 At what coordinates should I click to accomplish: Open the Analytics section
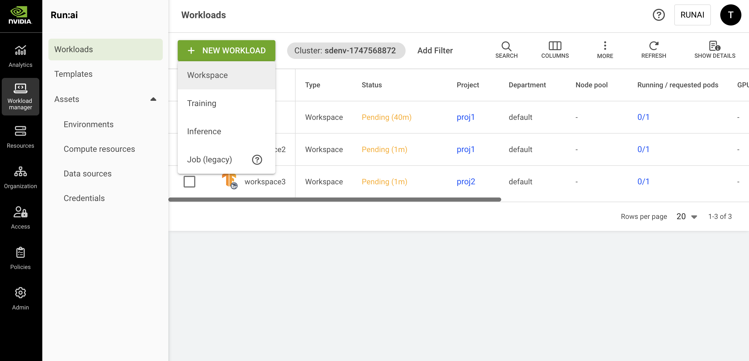pyautogui.click(x=20, y=56)
